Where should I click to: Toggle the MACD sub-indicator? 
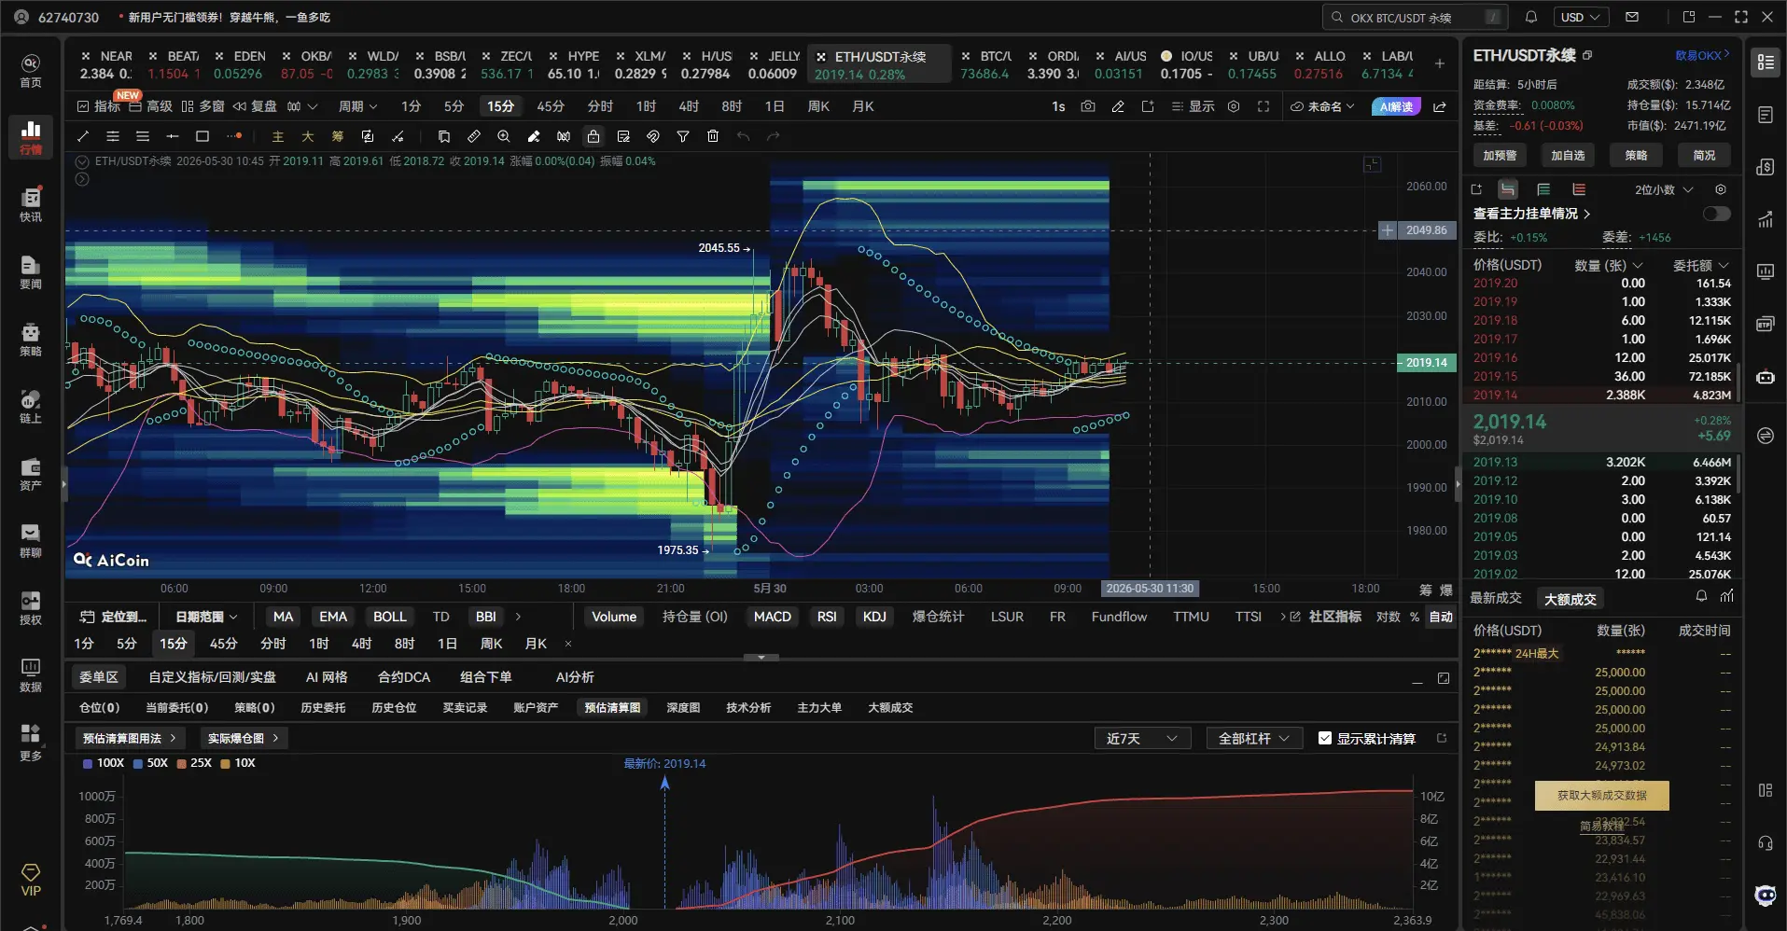773,617
